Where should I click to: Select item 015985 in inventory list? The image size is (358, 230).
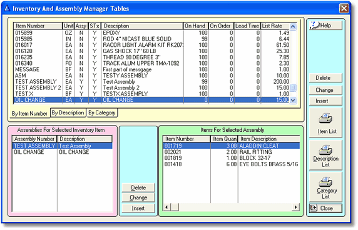click(151, 39)
